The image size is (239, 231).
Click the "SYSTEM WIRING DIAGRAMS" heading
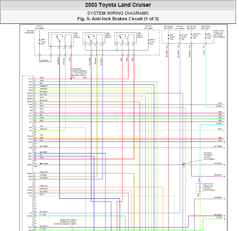coord(118,13)
